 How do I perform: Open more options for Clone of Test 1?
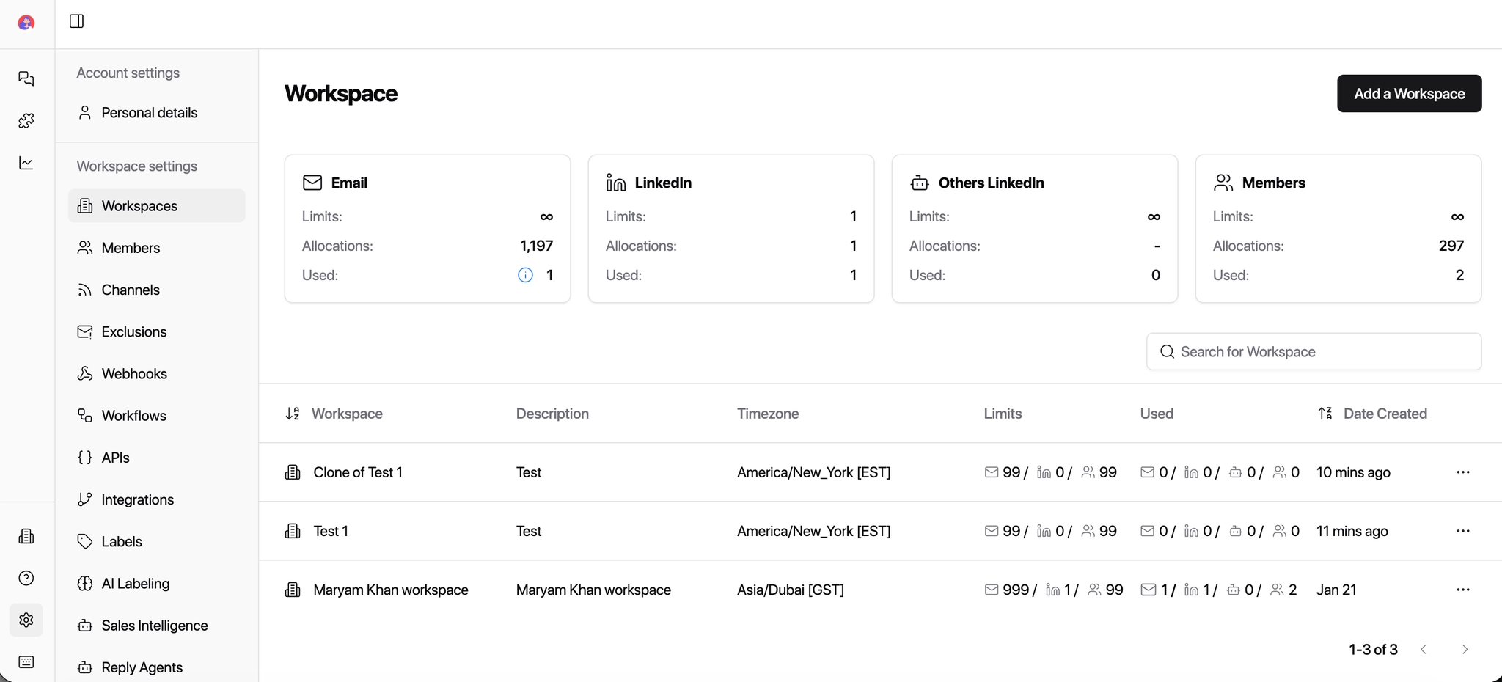tap(1462, 472)
